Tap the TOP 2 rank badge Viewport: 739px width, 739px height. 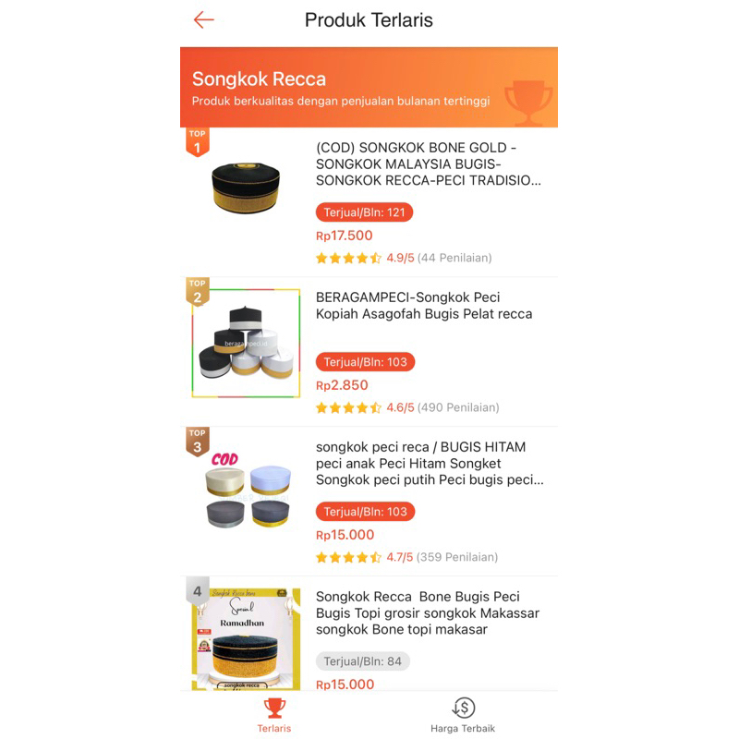point(198,292)
